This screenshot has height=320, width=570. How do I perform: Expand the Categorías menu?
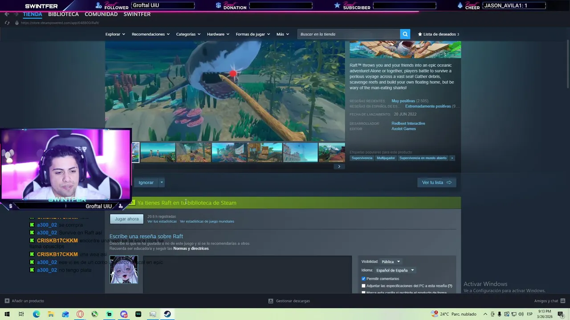coord(188,34)
